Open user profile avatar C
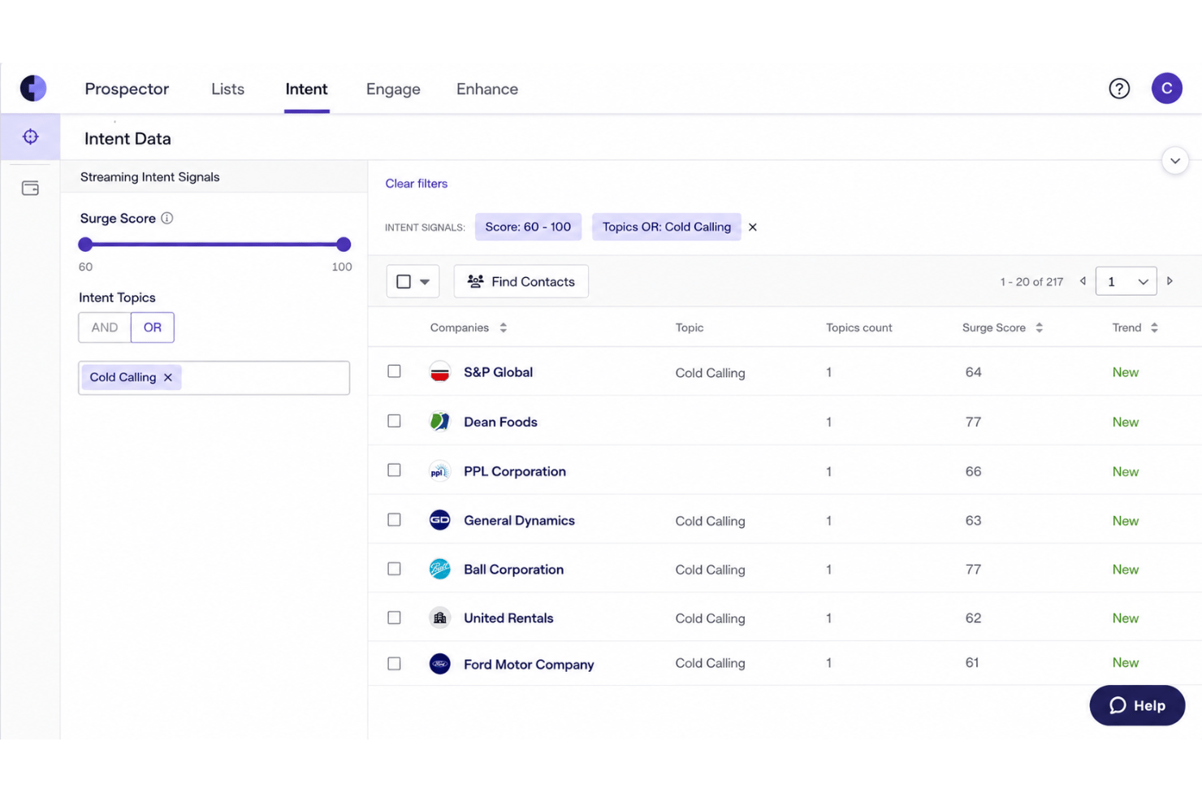This screenshot has height=802, width=1202. pyautogui.click(x=1166, y=89)
